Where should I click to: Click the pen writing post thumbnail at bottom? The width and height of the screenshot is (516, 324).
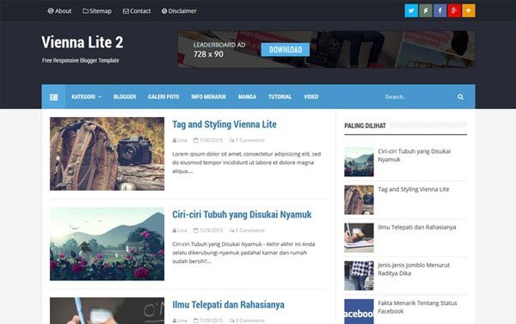point(107,310)
